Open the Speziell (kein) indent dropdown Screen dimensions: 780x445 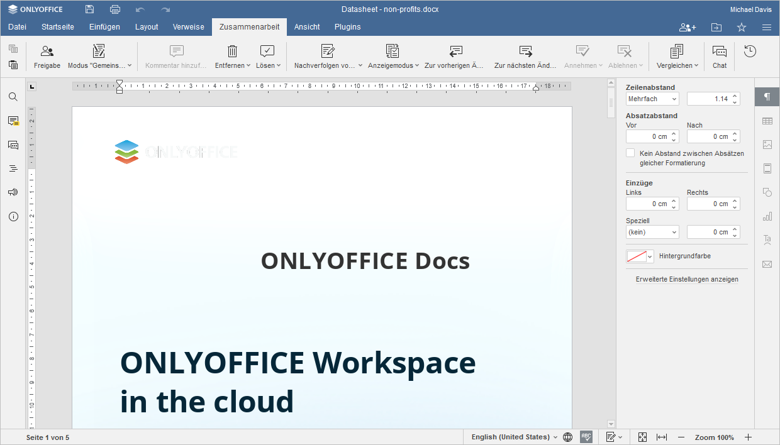pyautogui.click(x=652, y=232)
